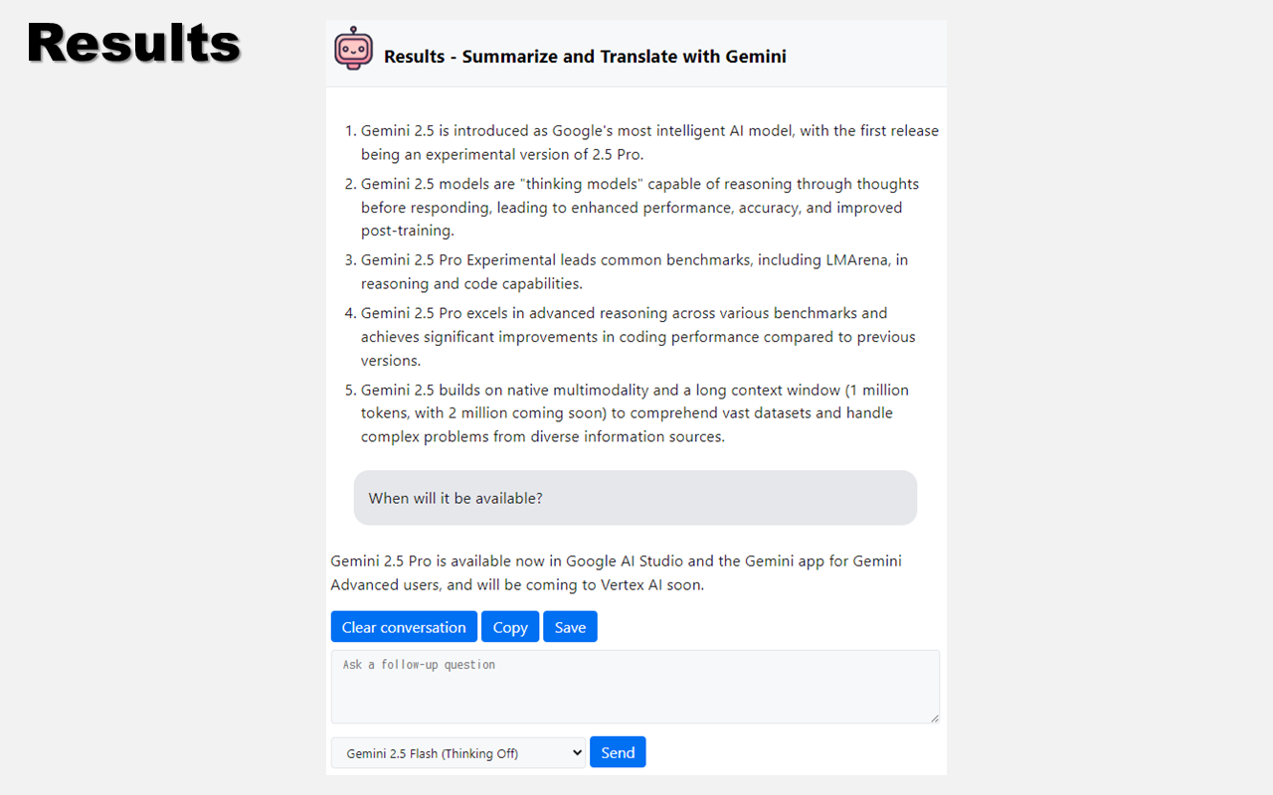Click summary point four on advanced reasoning

636,336
